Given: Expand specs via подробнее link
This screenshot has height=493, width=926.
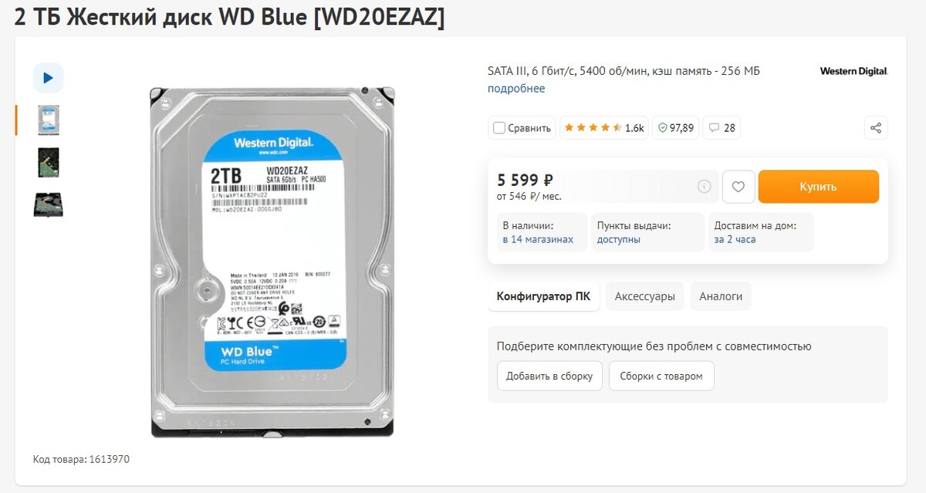Looking at the screenshot, I should click(516, 89).
